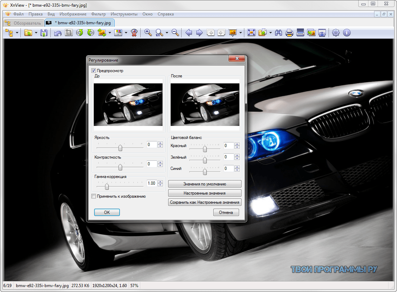Save the image with the floppy icon
The image size is (397, 292).
point(44,33)
